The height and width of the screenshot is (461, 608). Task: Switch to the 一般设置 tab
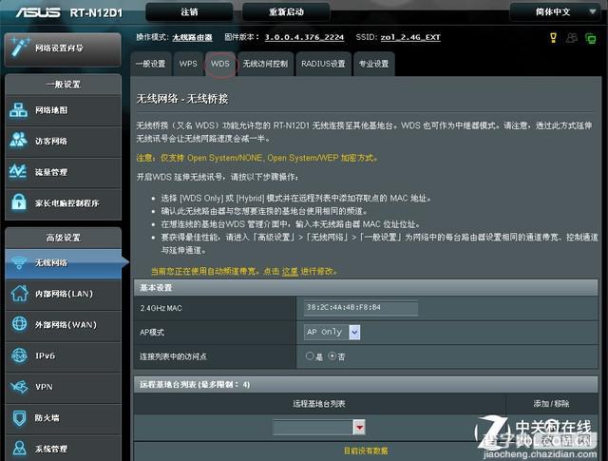pos(150,64)
